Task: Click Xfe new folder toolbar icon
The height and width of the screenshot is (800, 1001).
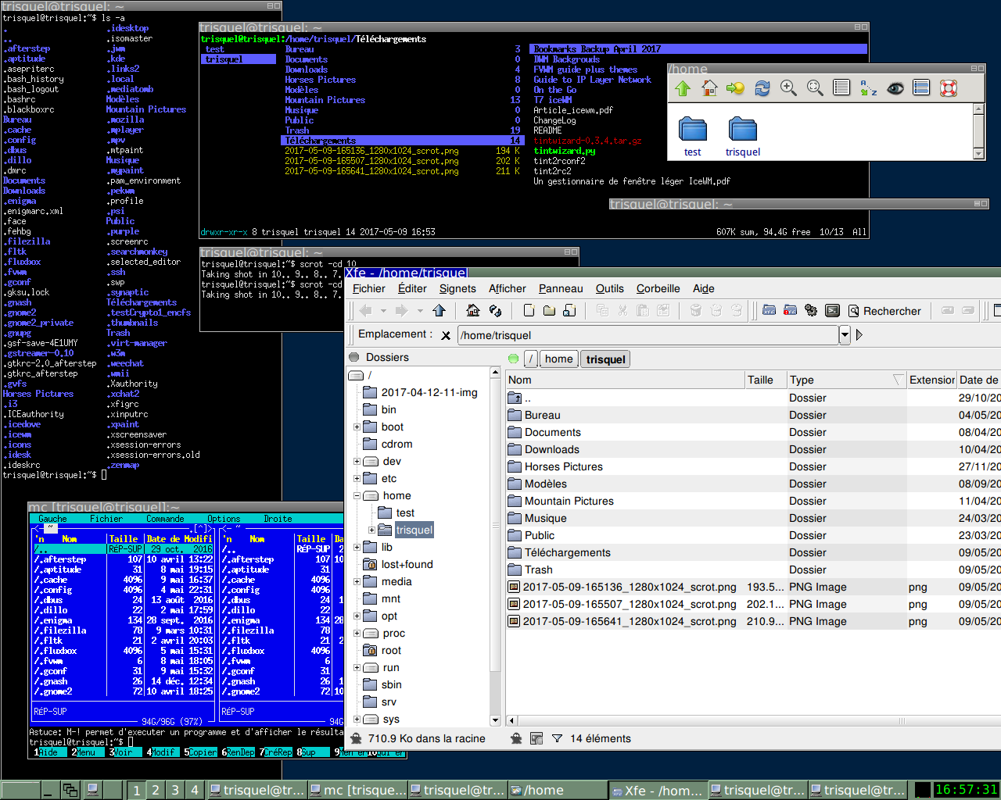Action: pos(550,311)
